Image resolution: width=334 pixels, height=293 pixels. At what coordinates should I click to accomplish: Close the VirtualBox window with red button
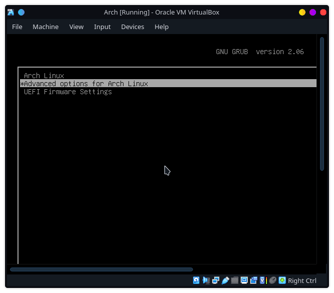(x=323, y=12)
